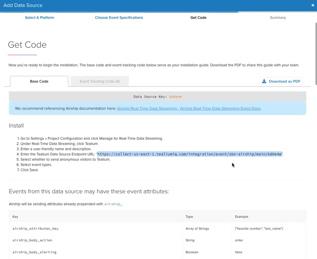Click the download icon beside Download as PDF
Screen dimensions: 317x259
tap(264, 81)
